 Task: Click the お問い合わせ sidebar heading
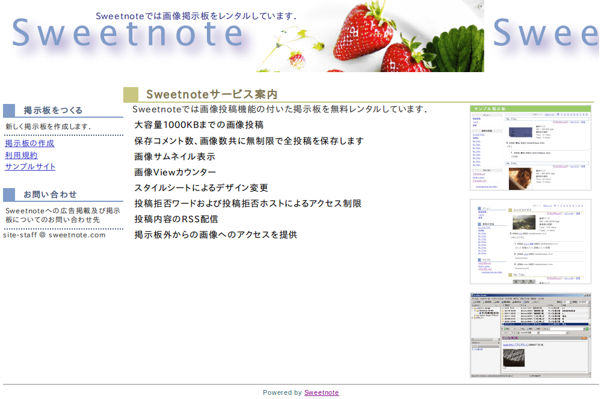pos(50,194)
